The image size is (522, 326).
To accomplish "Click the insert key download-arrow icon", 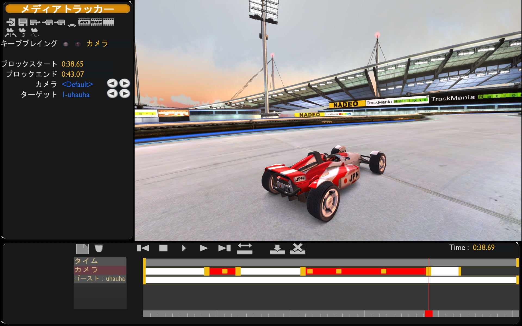I will [x=277, y=249].
